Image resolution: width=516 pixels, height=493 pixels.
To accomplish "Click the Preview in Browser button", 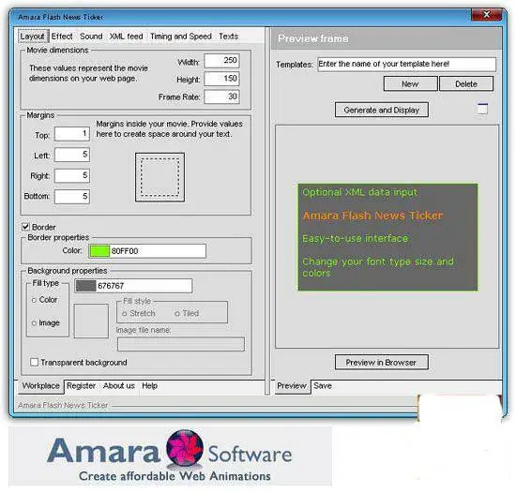I will [x=382, y=362].
